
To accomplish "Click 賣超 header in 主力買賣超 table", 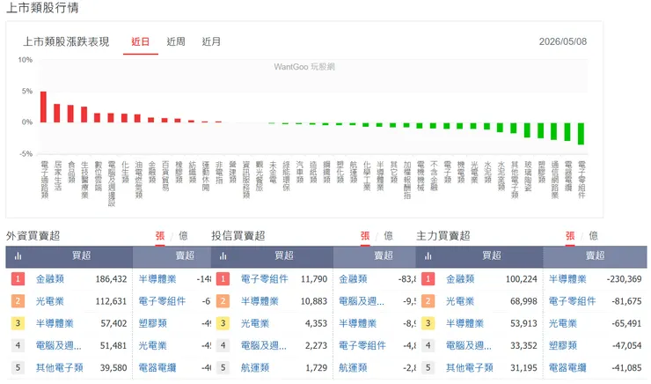I will tap(595, 255).
